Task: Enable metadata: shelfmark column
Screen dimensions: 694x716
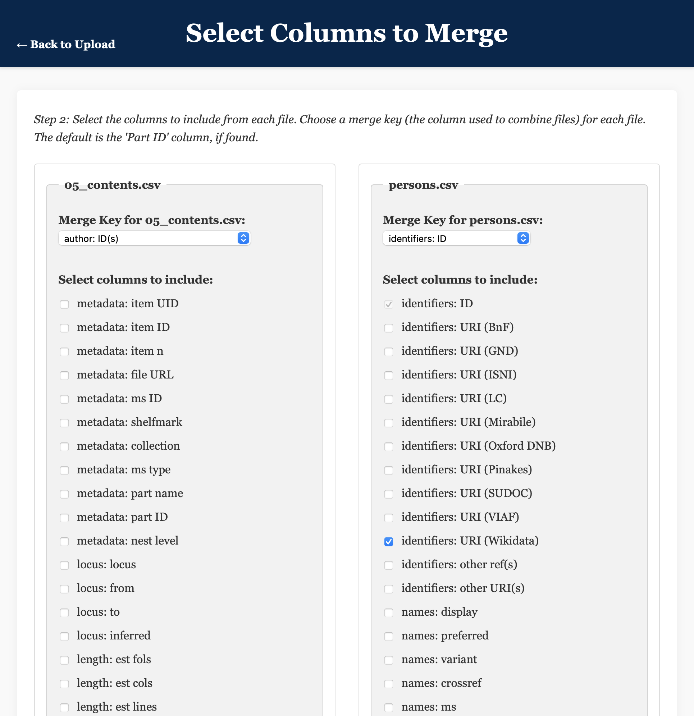Action: click(64, 423)
